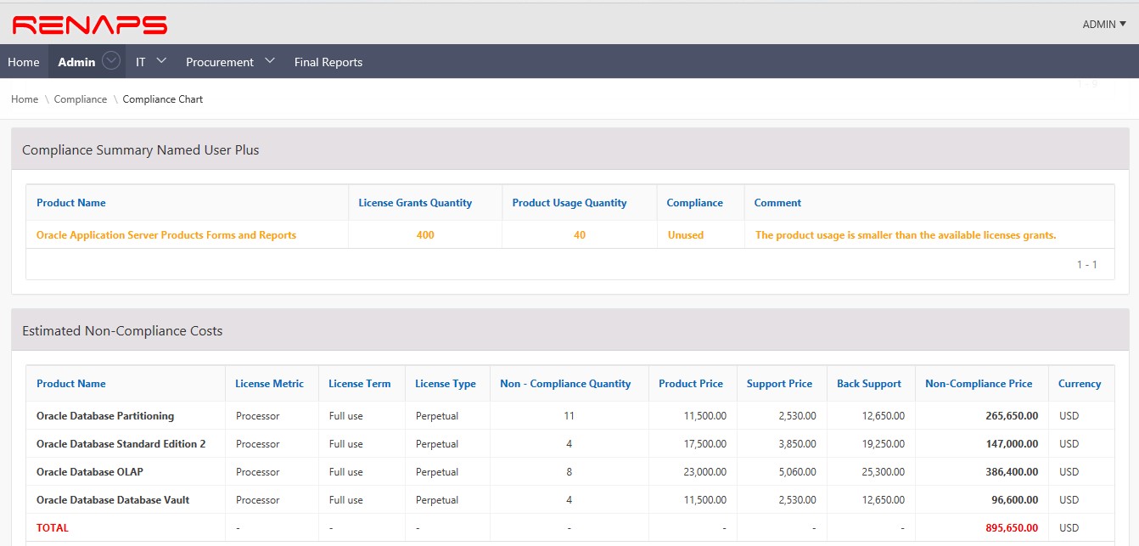Click the Estimated Non-Compliance Costs heading
Viewport: 1139px width, 546px height.
pos(122,331)
